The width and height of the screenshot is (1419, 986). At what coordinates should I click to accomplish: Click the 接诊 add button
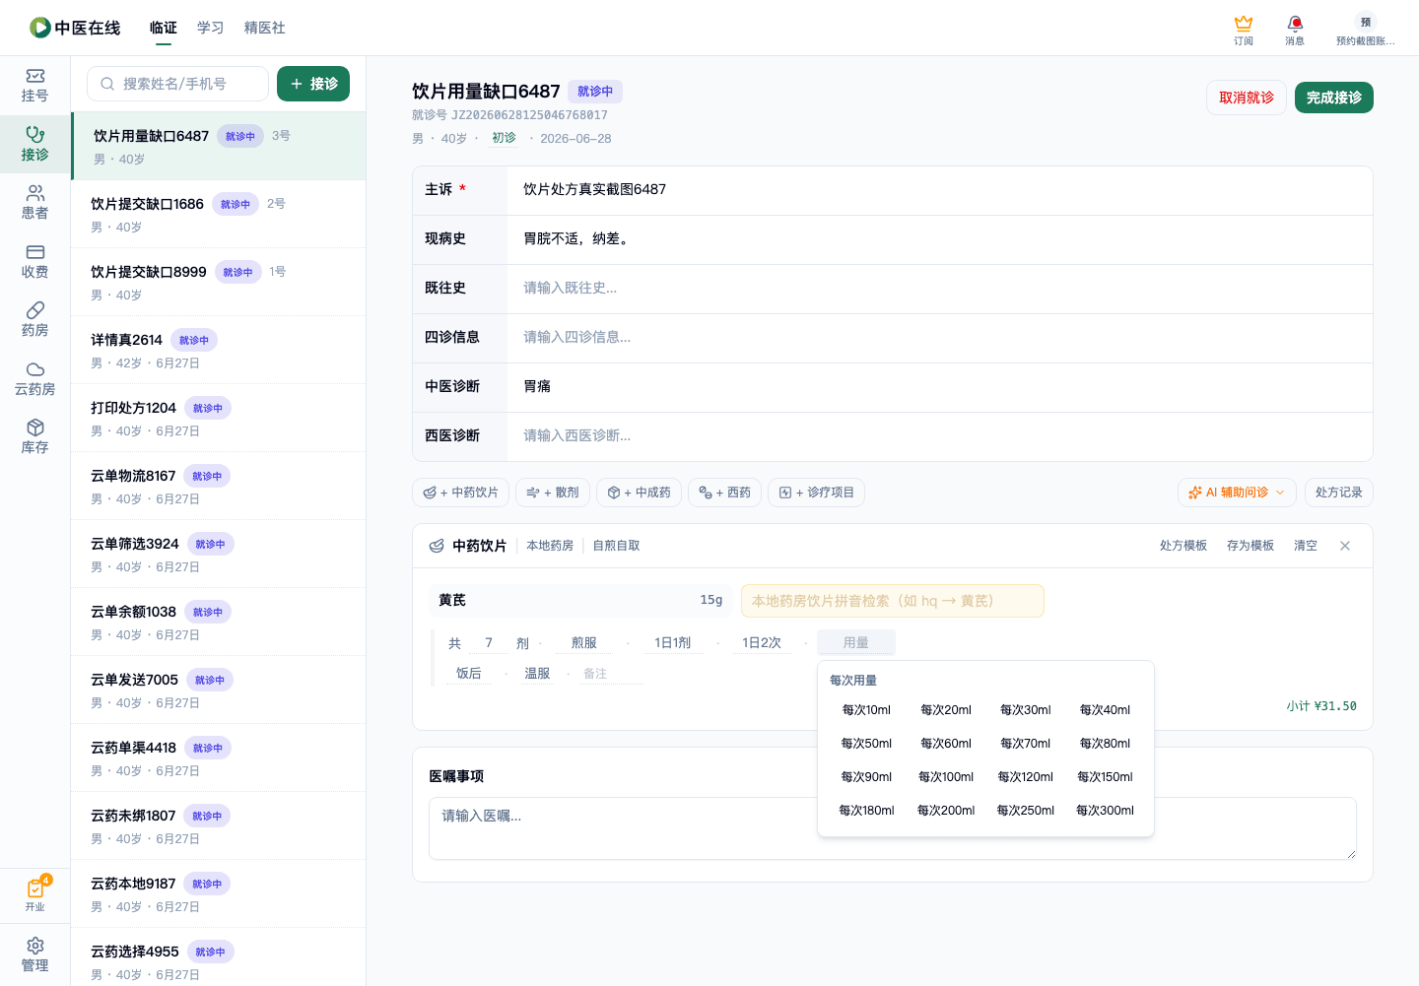pos(313,84)
